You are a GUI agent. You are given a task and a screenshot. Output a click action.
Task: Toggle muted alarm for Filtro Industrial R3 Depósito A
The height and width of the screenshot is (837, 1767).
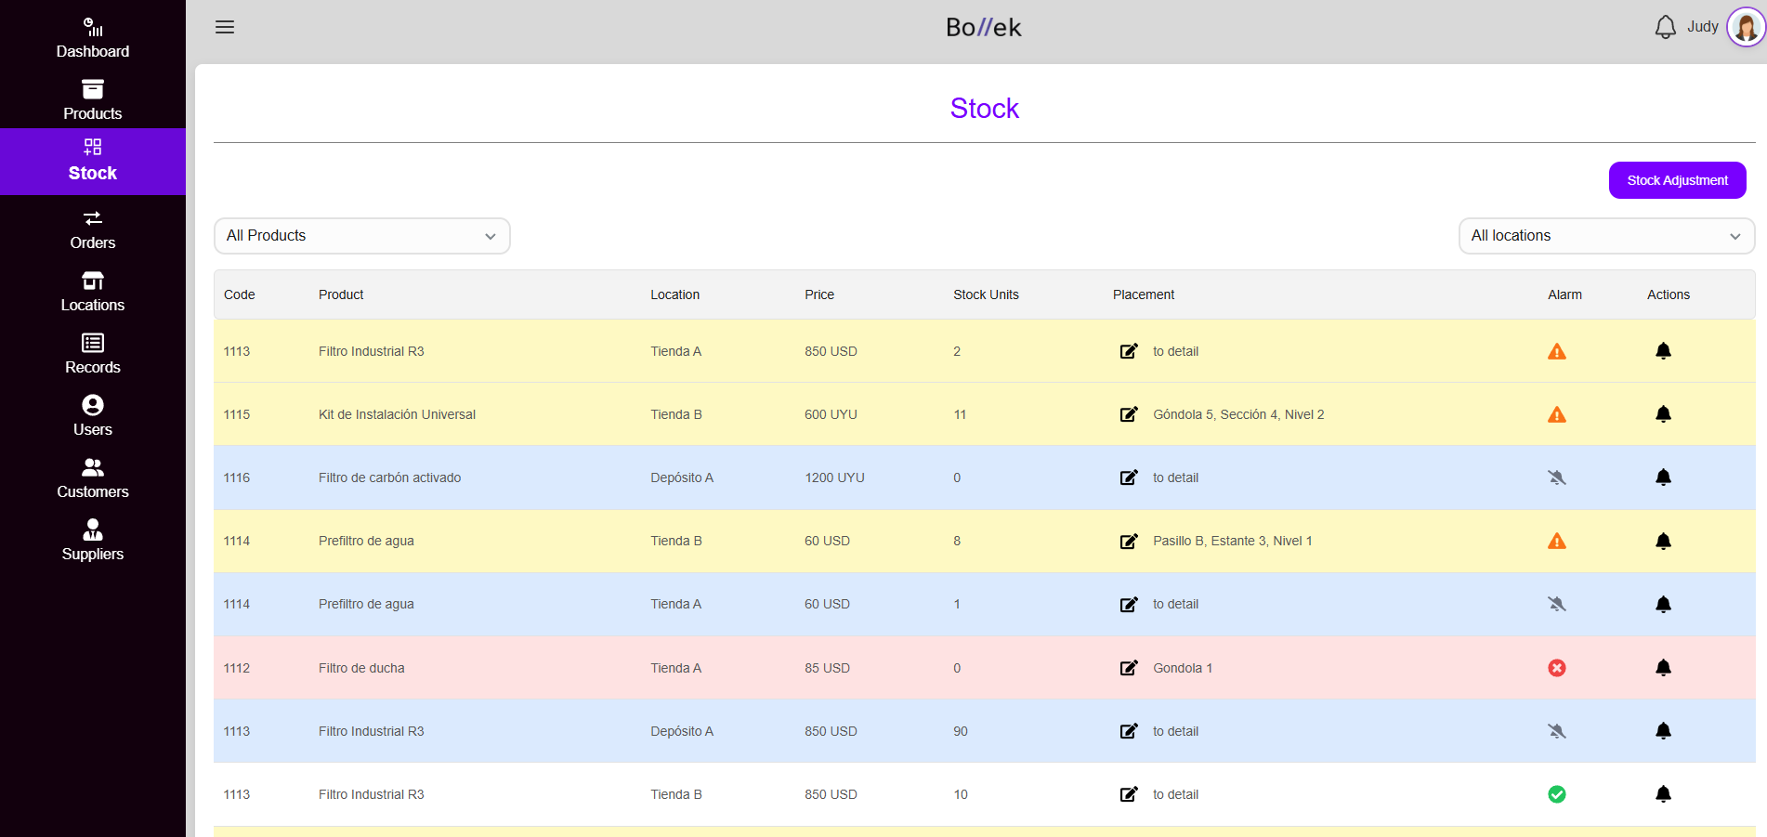click(x=1557, y=731)
